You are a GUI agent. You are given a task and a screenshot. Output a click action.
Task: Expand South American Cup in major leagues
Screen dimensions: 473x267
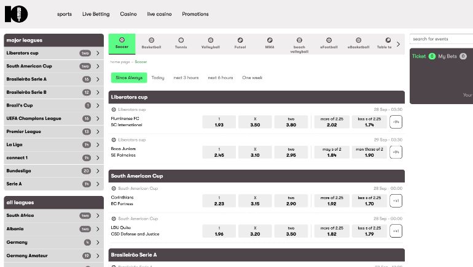click(x=53, y=66)
